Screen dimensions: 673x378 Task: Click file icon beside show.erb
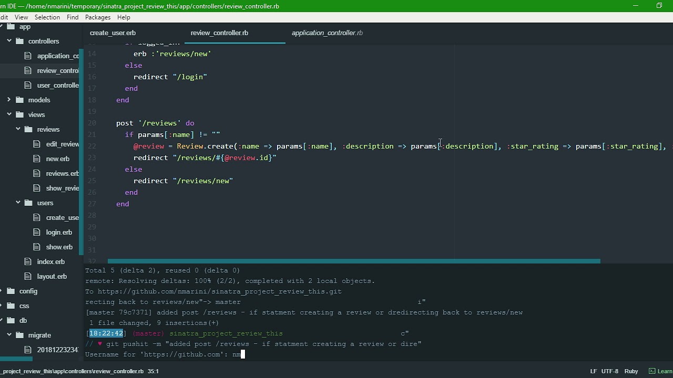click(37, 247)
